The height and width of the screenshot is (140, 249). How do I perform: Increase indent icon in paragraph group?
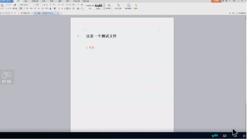pos(70,5)
